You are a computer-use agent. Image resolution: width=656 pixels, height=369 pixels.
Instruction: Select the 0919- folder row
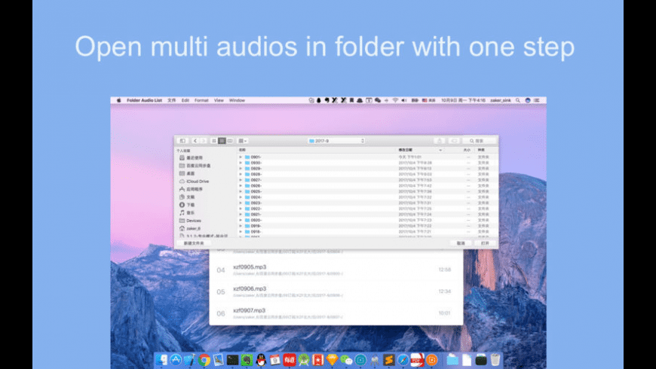[367, 226]
